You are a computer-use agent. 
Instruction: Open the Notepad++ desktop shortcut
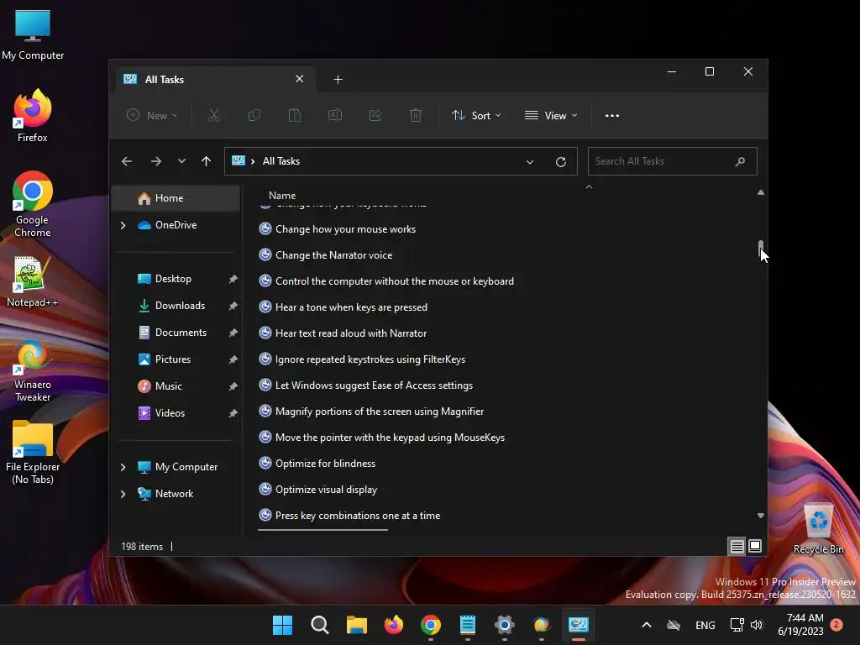33,281
